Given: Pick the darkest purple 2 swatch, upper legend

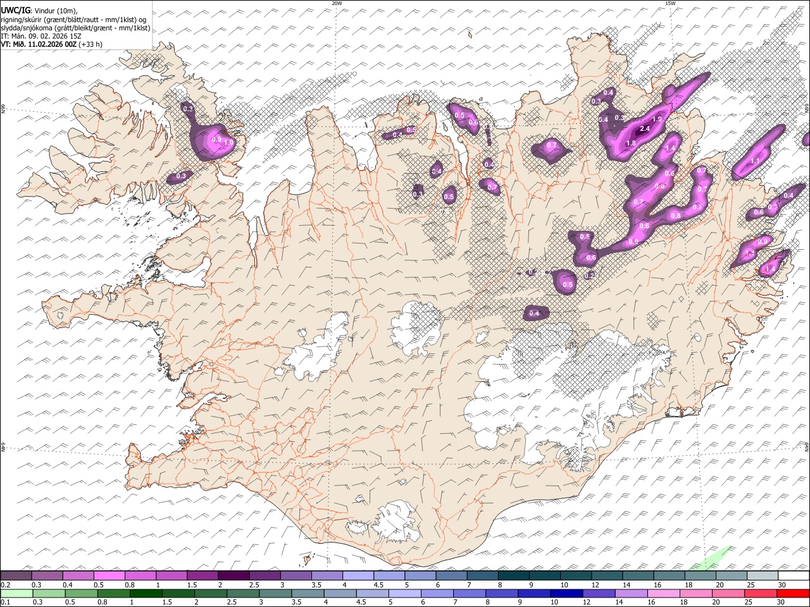Looking at the screenshot, I should [x=234, y=576].
